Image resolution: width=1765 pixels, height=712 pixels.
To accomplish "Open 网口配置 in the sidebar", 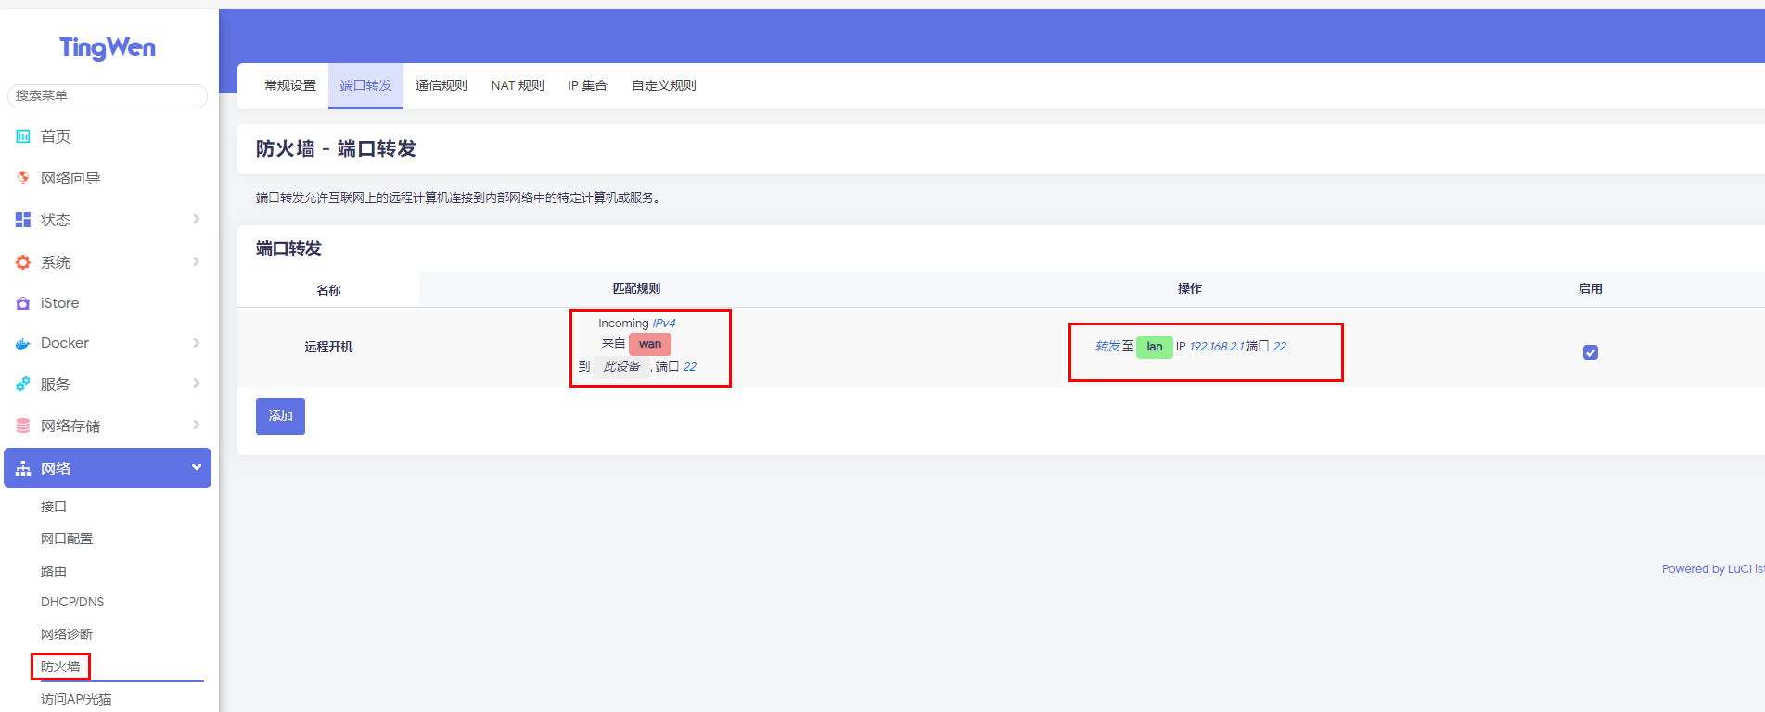I will [67, 539].
